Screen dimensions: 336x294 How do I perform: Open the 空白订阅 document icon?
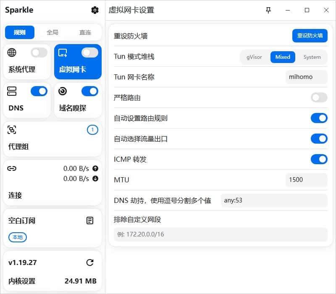[90, 220]
